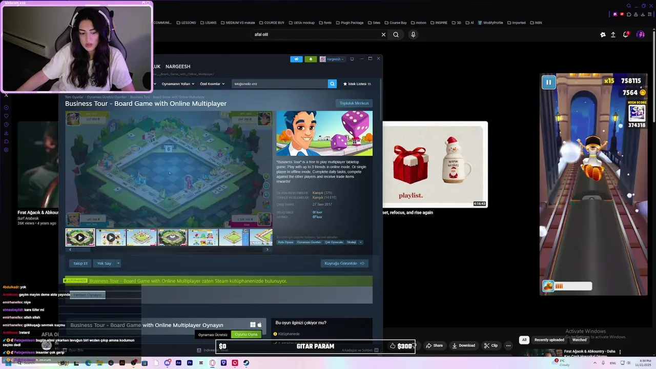Open the Plugin Package bookmarks folder

coord(350,23)
